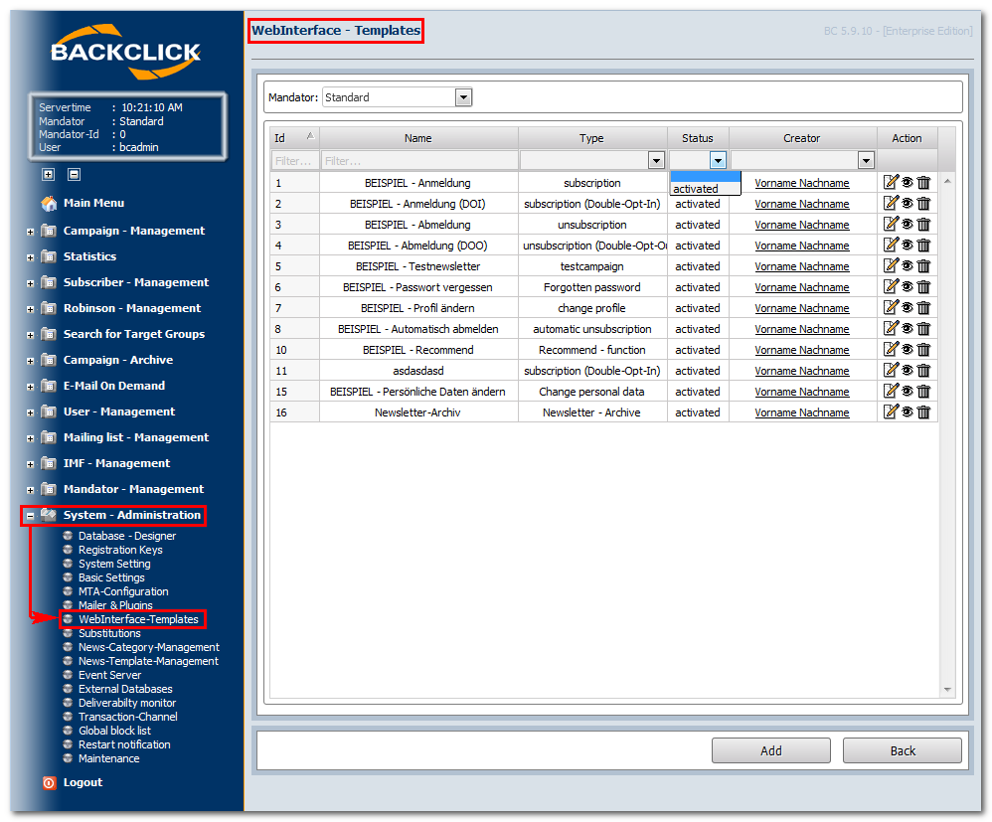
Task: Open MTA-Configuration menu entry
Action: [123, 591]
